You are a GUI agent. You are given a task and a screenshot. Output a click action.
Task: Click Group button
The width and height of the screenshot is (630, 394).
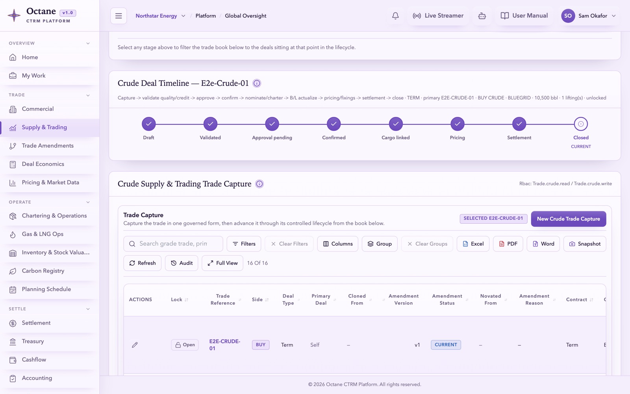(380, 244)
